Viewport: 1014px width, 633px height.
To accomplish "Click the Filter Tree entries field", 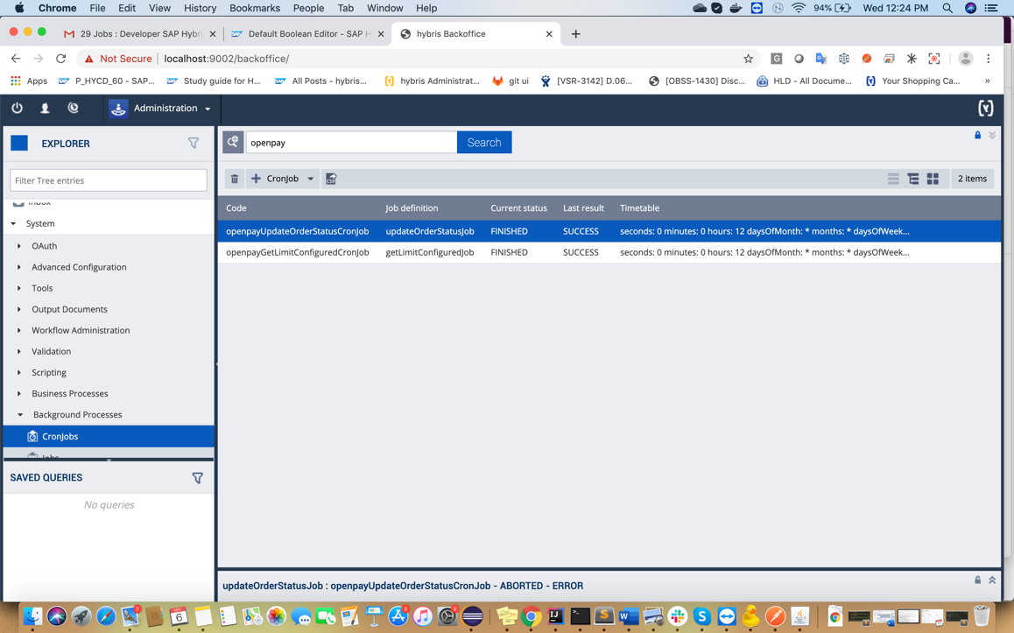I will pos(109,180).
